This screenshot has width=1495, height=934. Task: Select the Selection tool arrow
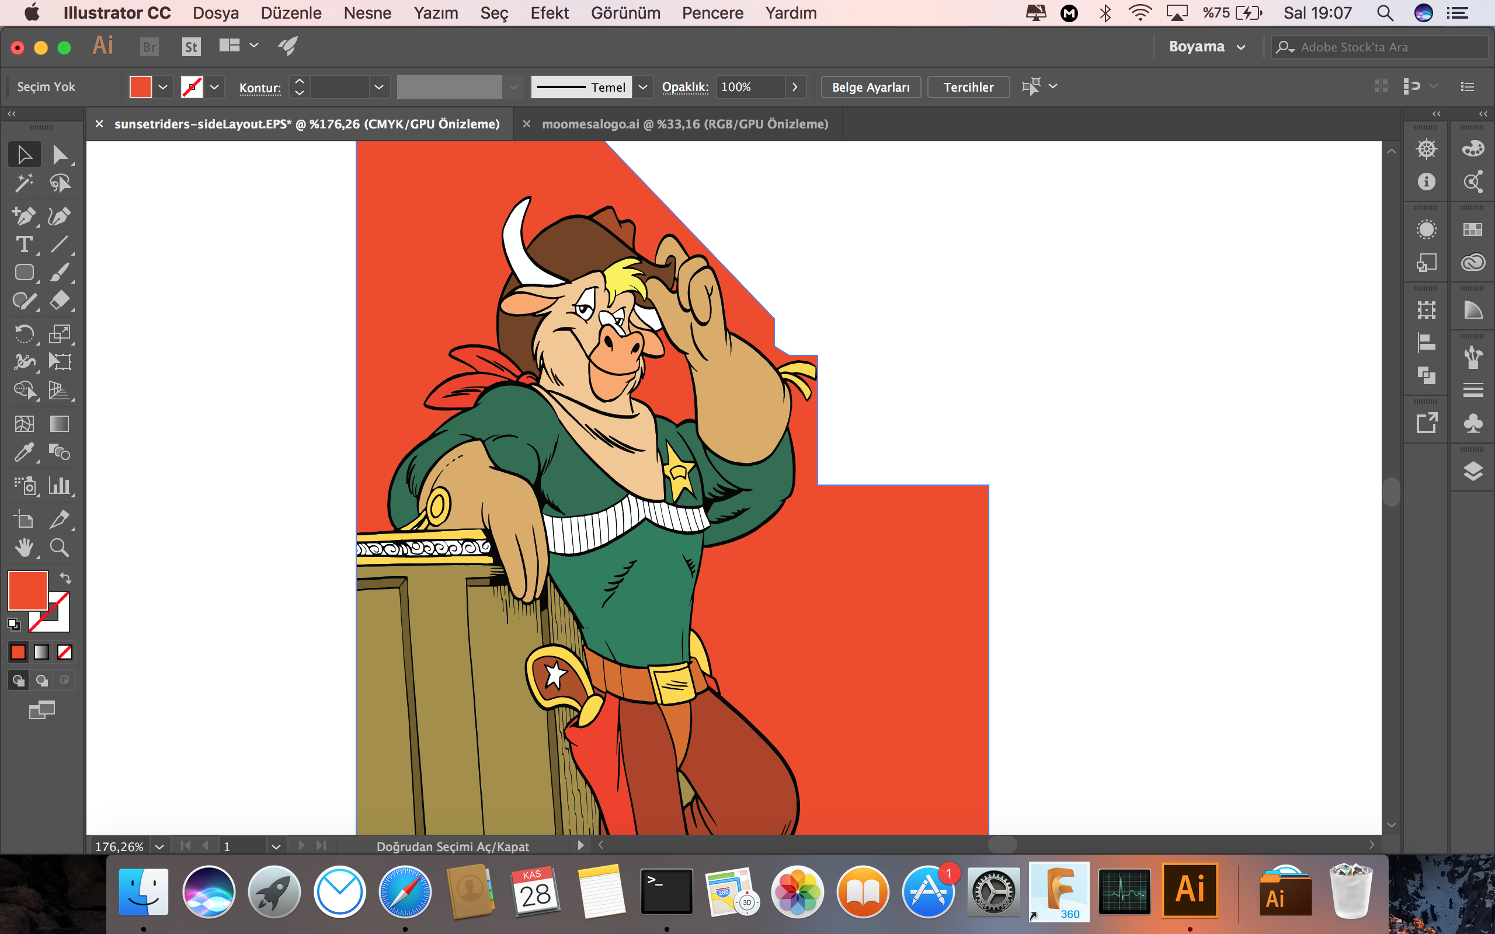point(24,155)
